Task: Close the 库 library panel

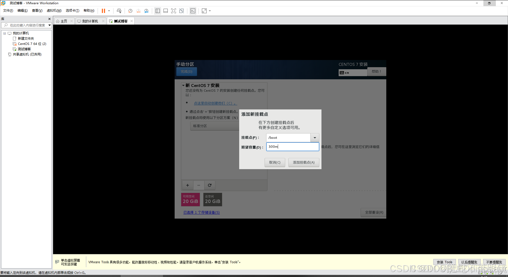Action: pyautogui.click(x=49, y=19)
